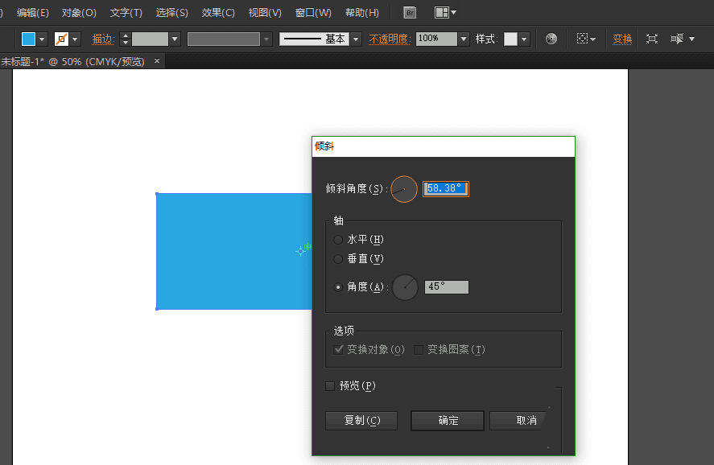Open the 视图(V) menu

pyautogui.click(x=265, y=13)
